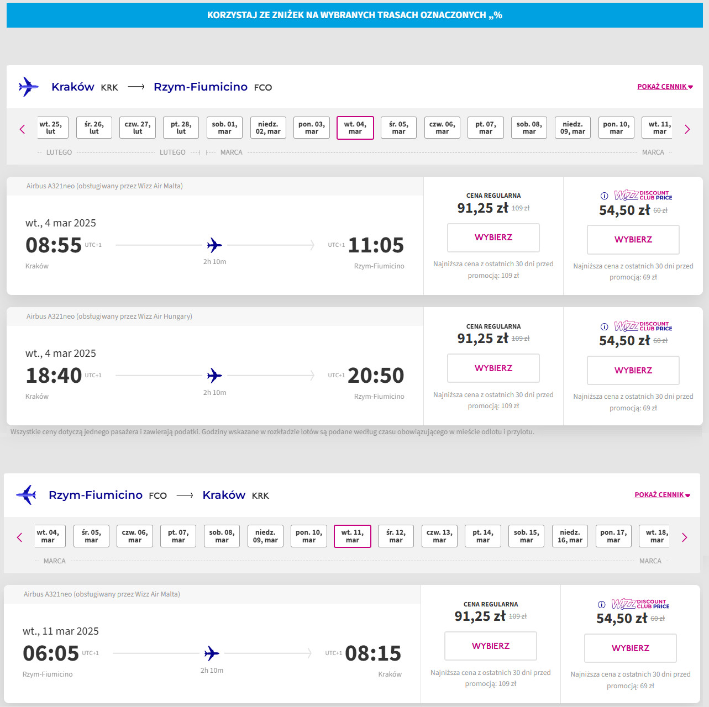Viewport: 709px width, 707px height.
Task: Choose return date pon. 10, mar
Action: tap(308, 536)
